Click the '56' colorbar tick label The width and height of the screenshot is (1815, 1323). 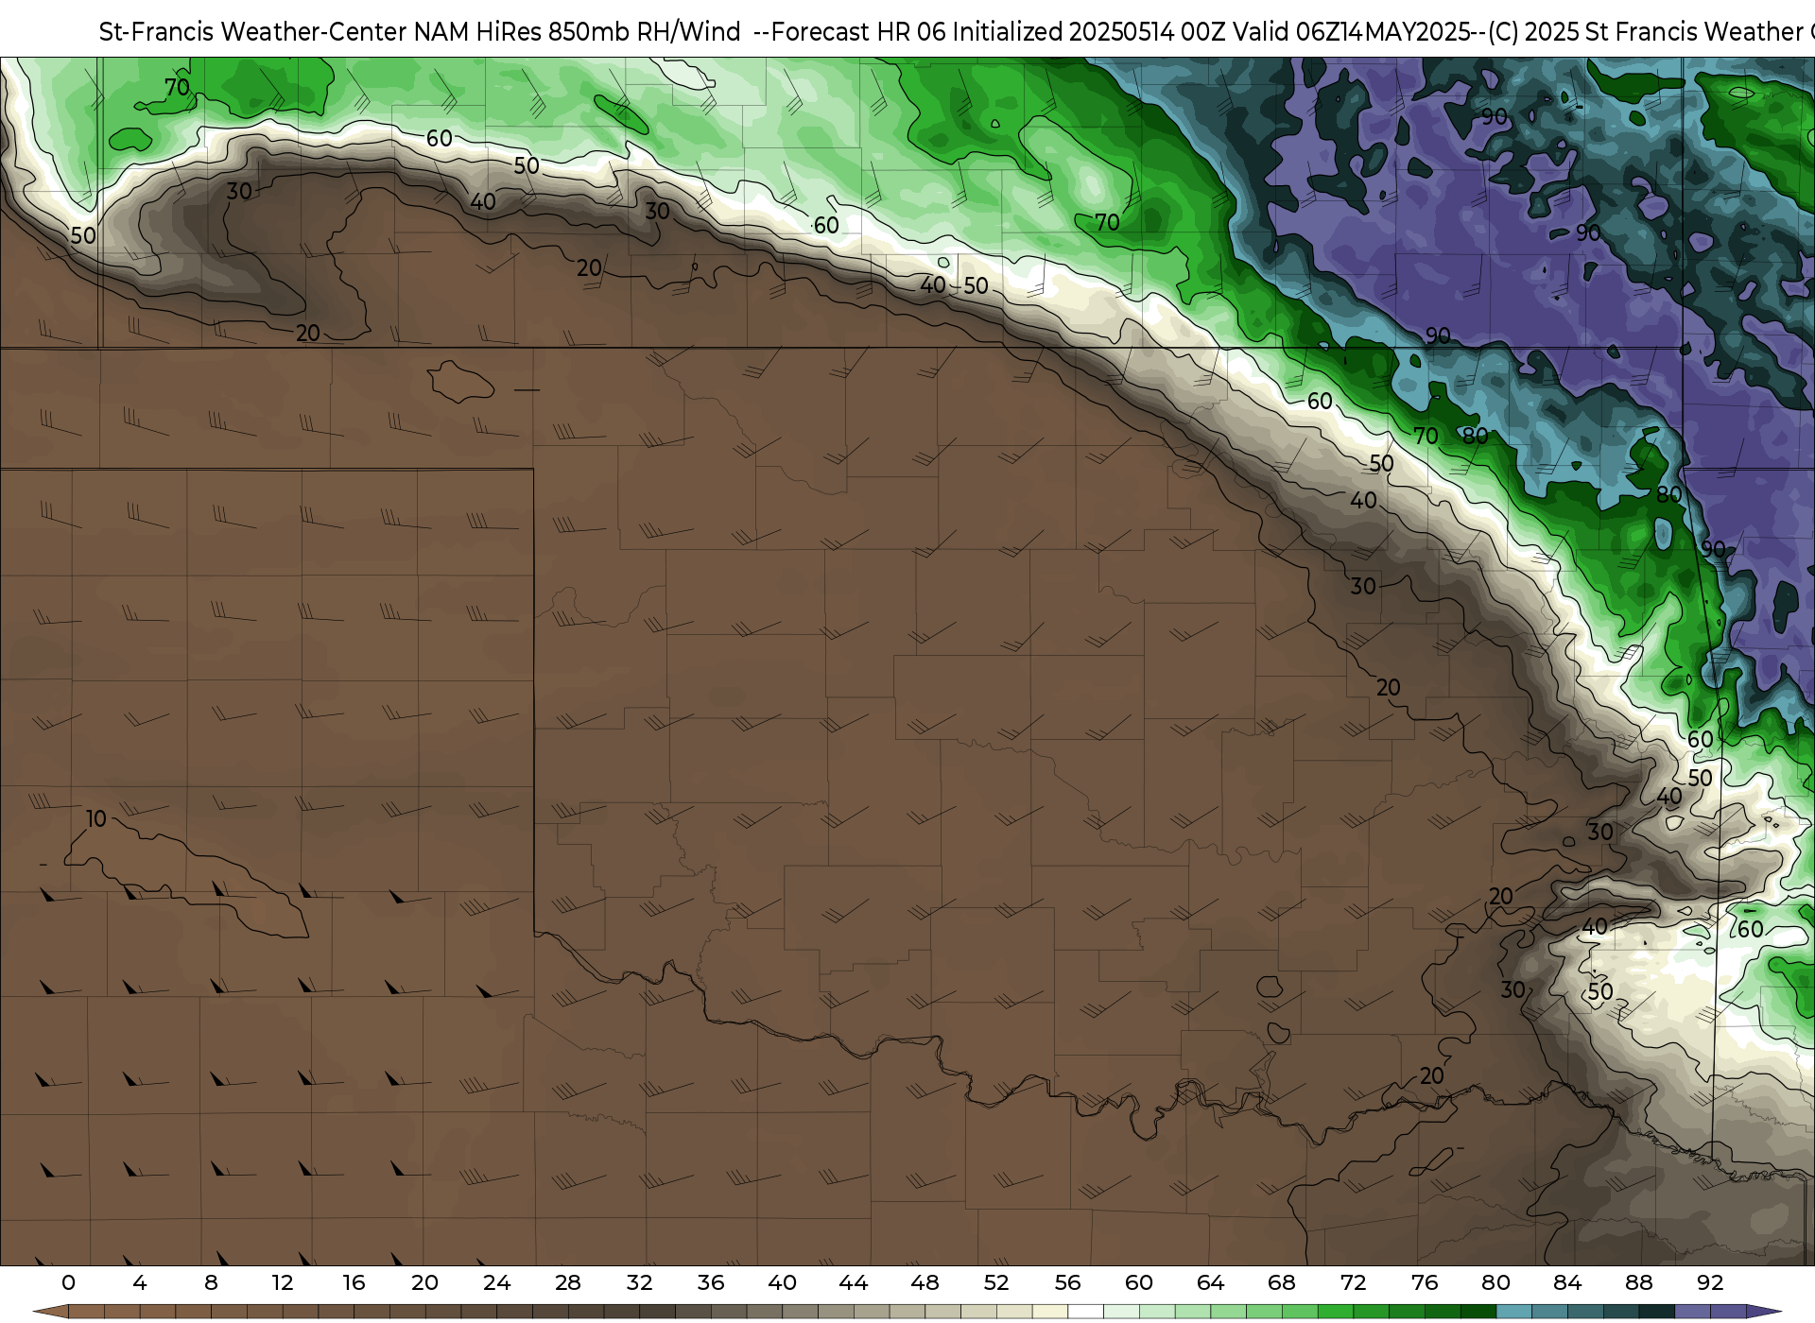coord(1067,1282)
